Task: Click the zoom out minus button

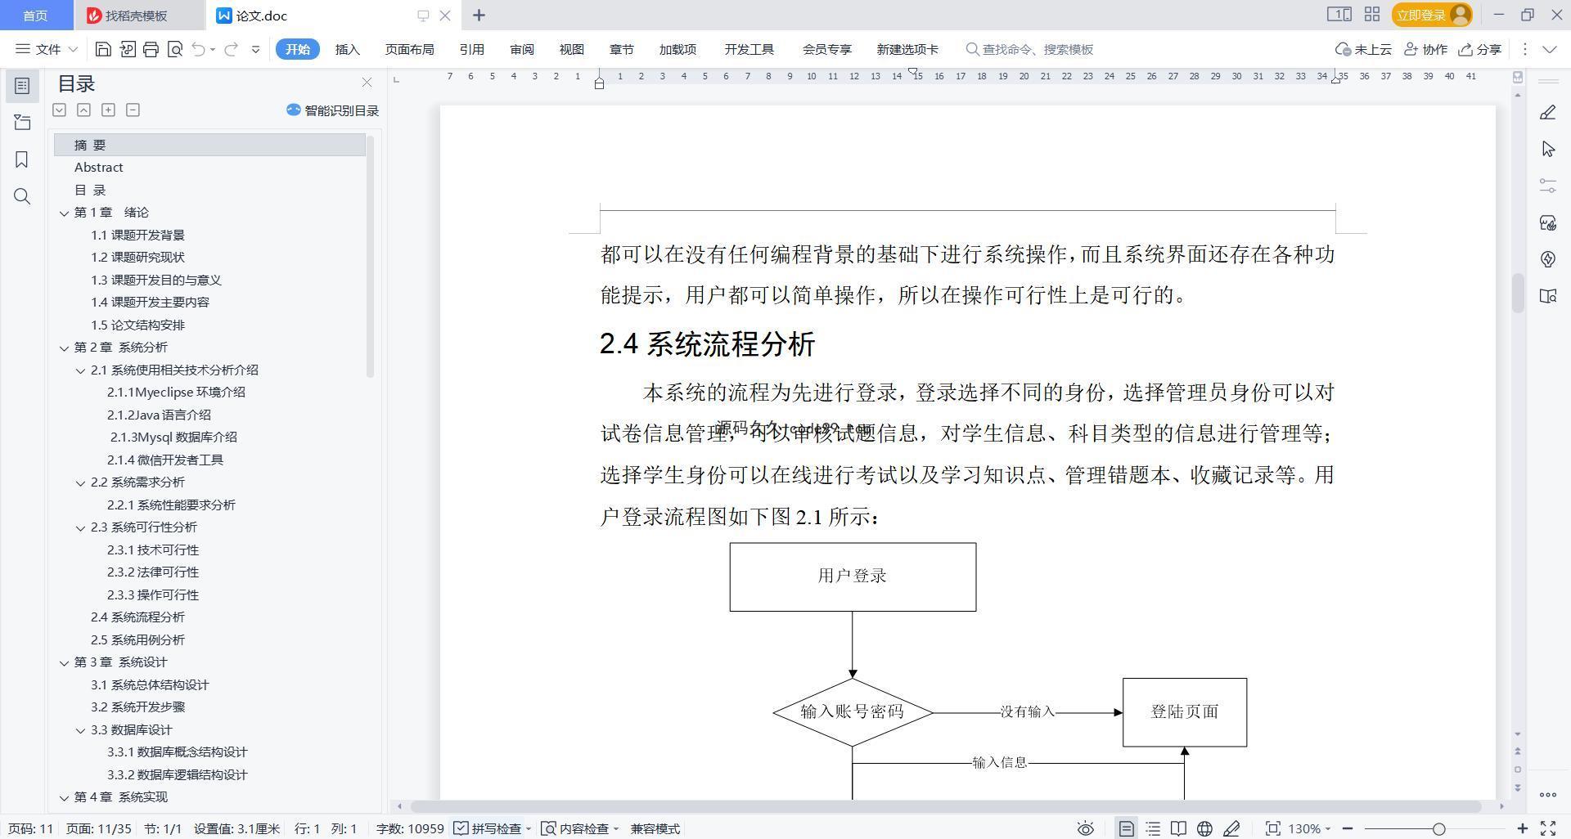Action: (x=1347, y=828)
